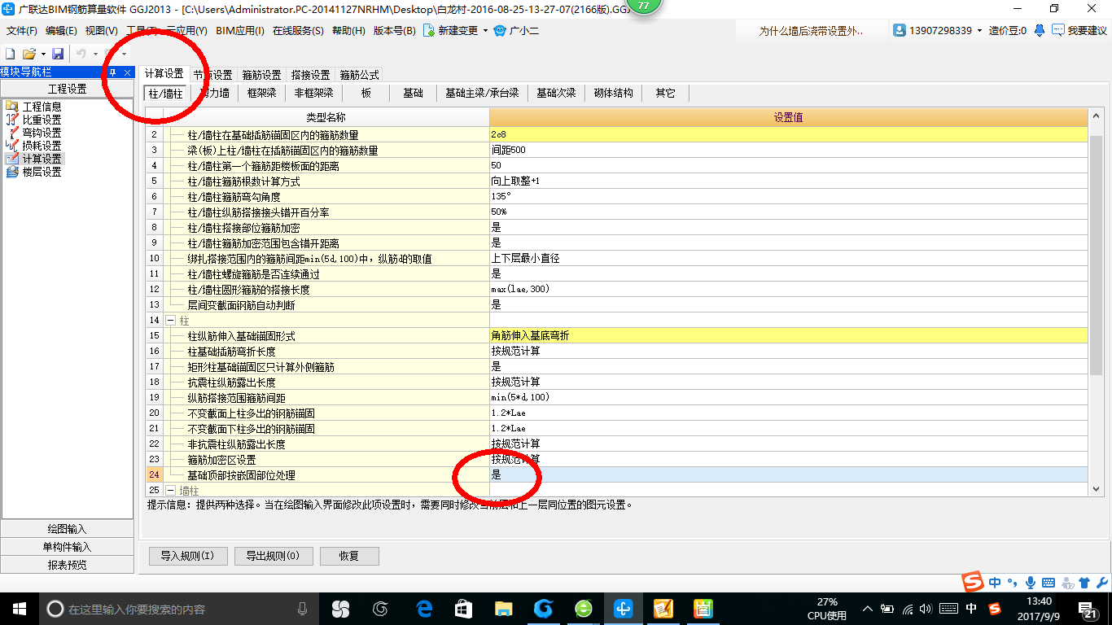Click the Windows search box
The height and width of the screenshot is (625, 1112).
[179, 609]
